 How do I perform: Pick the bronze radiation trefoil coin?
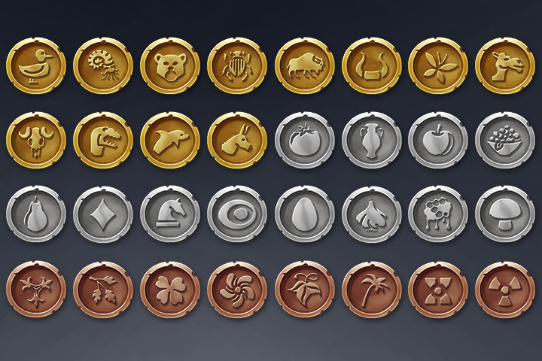point(505,289)
